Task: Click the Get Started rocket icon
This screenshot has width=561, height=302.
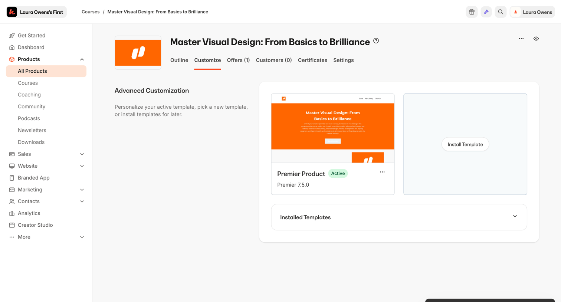Action: pos(12,36)
